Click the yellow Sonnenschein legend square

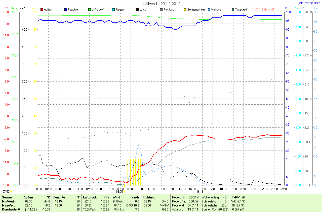click(x=185, y=10)
